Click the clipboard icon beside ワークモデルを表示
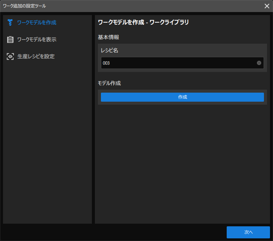273x241 pixels. point(10,40)
